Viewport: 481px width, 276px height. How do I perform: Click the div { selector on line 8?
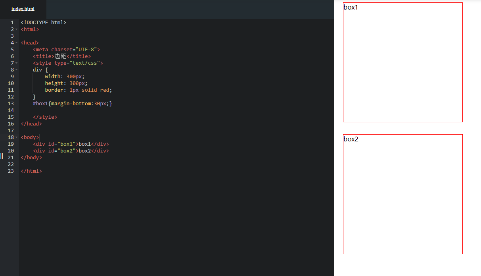click(40, 70)
